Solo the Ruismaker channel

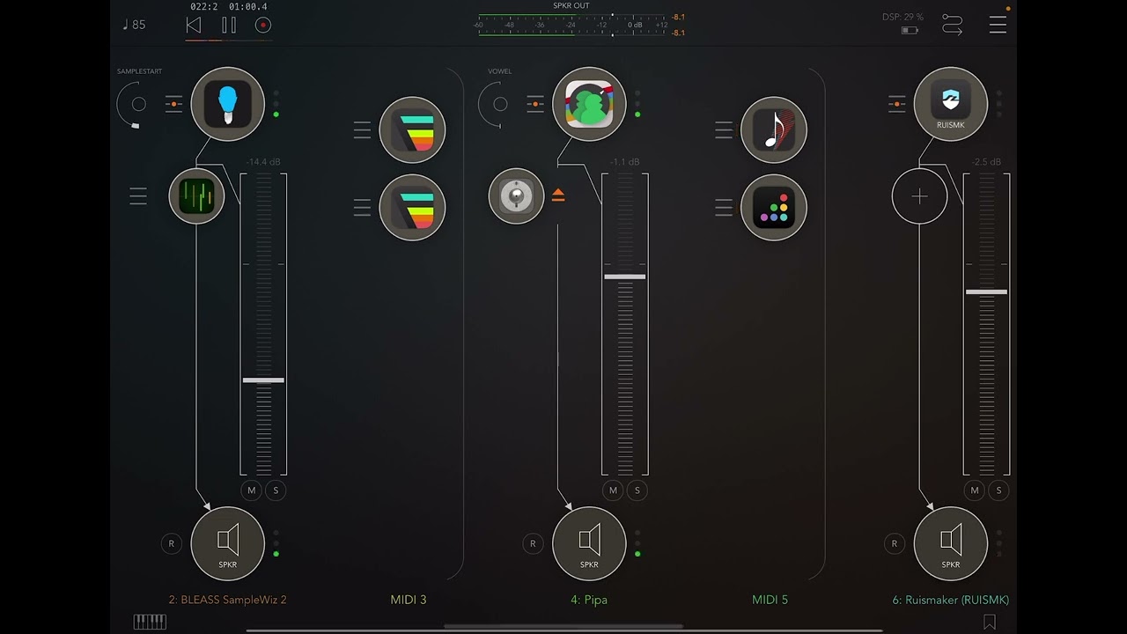(x=998, y=490)
